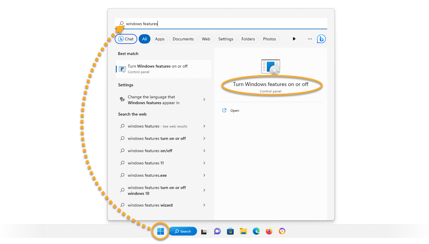
Task: Open File Explorer from the taskbar
Action: 243,231
